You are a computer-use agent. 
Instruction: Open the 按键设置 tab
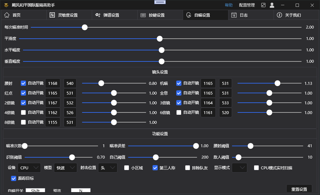click(x=160, y=15)
